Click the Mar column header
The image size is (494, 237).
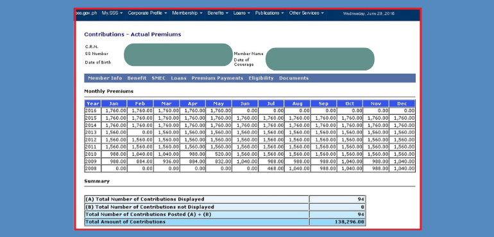click(166, 104)
